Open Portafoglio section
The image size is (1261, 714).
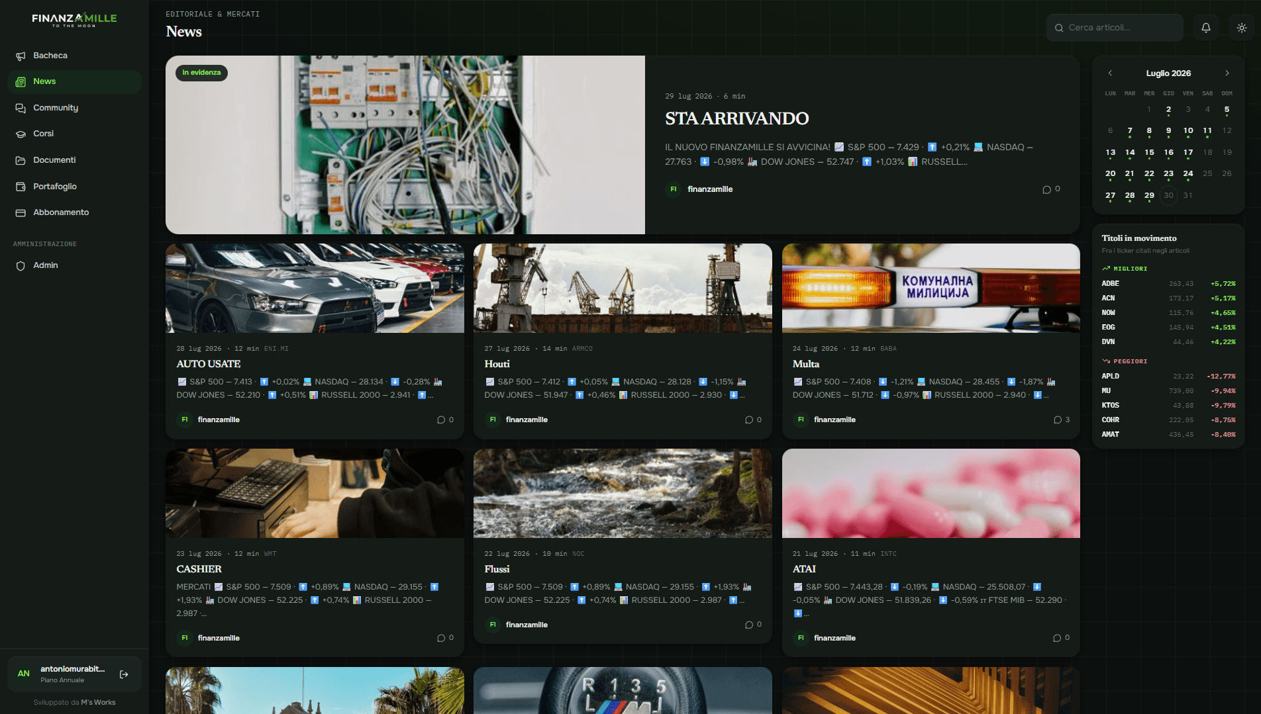click(74, 187)
